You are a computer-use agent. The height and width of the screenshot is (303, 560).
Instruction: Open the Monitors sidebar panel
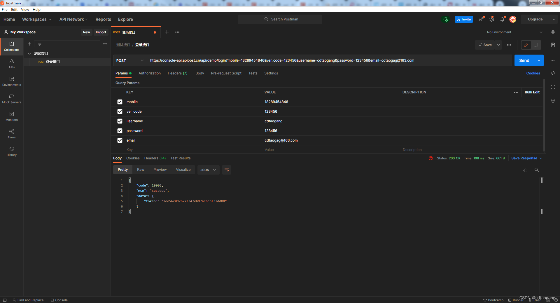click(12, 116)
